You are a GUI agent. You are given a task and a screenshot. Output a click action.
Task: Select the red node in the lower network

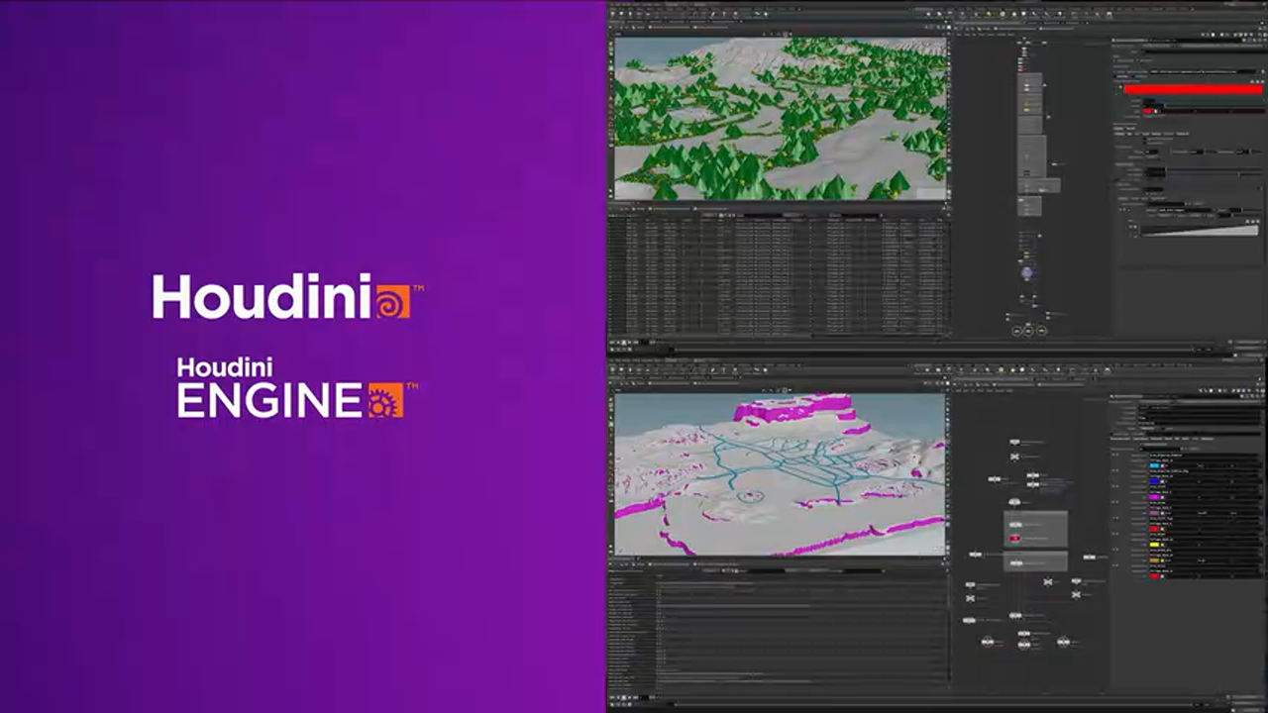click(x=1014, y=539)
